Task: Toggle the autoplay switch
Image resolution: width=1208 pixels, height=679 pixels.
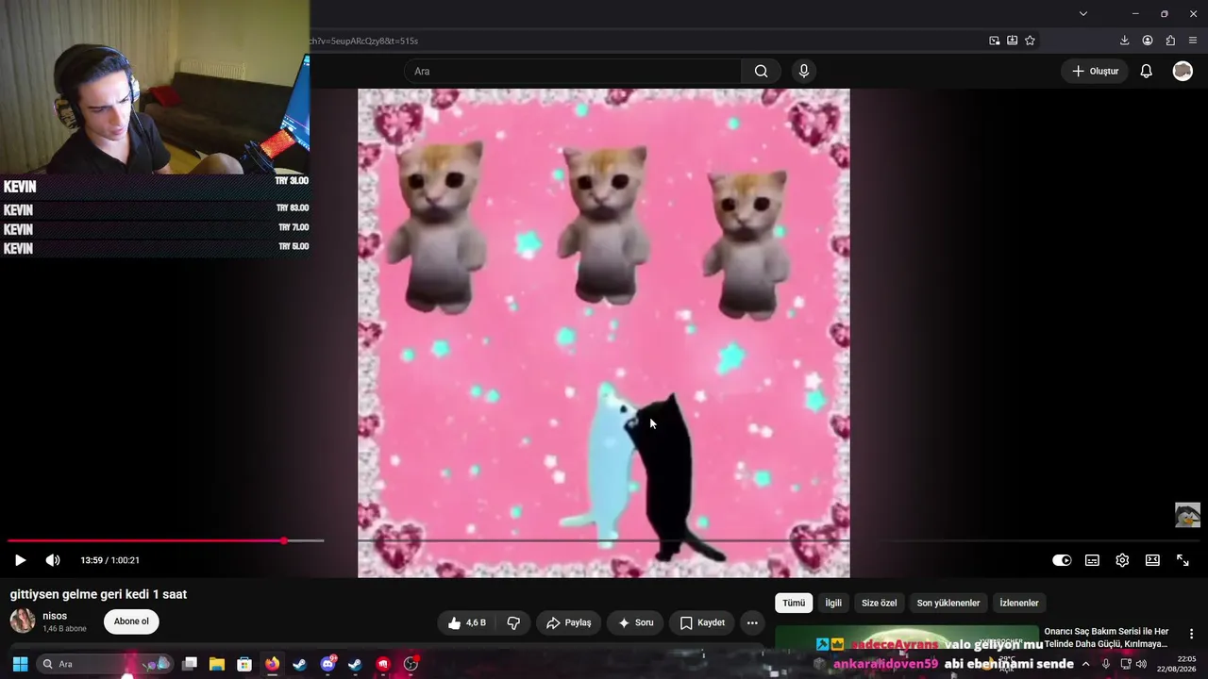Action: point(1062,560)
